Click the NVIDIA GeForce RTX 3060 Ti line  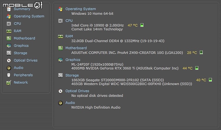coord(125,68)
